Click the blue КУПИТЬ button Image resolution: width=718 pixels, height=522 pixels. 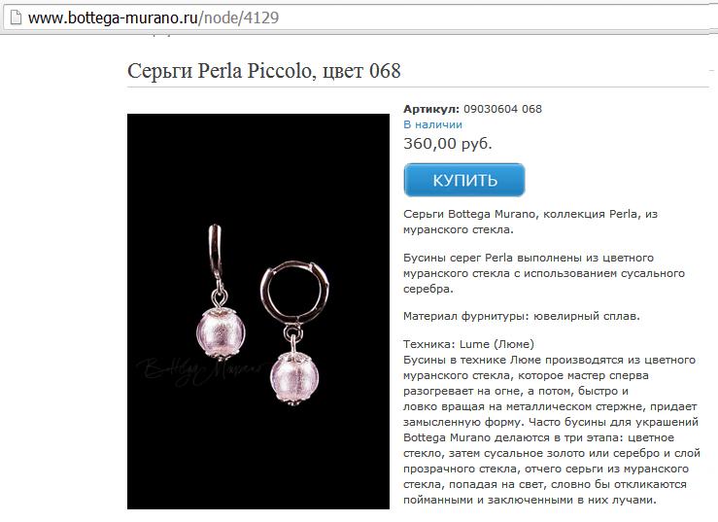point(464,180)
